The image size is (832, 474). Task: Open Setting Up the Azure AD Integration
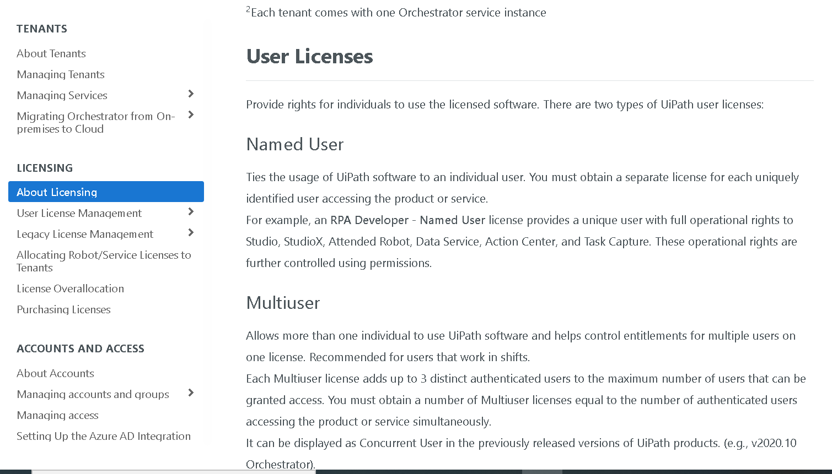pyautogui.click(x=104, y=436)
